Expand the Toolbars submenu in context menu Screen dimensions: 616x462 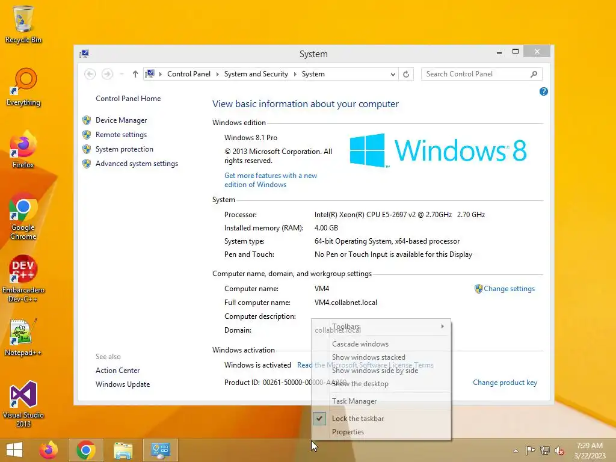click(x=381, y=327)
